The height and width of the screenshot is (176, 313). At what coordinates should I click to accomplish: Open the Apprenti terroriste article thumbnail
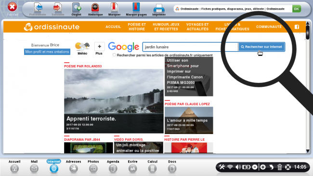click(x=114, y=101)
